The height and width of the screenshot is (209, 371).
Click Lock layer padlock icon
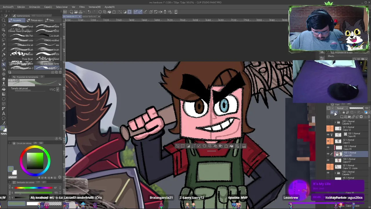pyautogui.click(x=344, y=112)
